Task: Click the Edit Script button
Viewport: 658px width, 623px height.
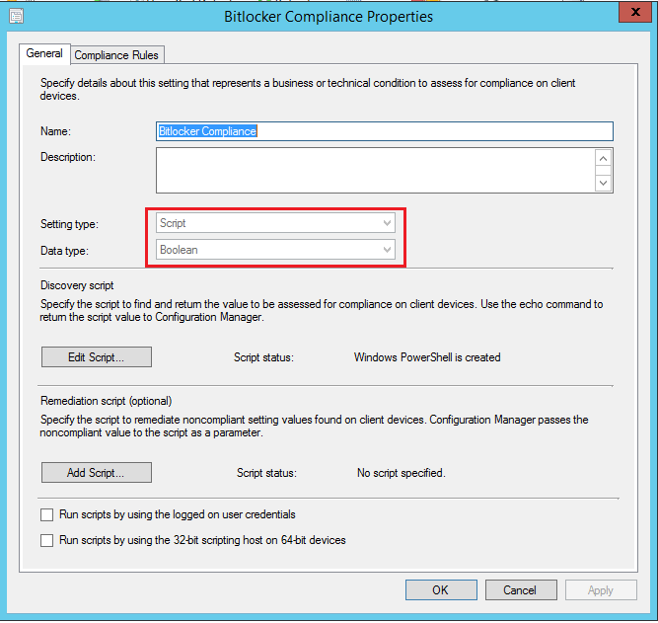Action: tap(96, 357)
